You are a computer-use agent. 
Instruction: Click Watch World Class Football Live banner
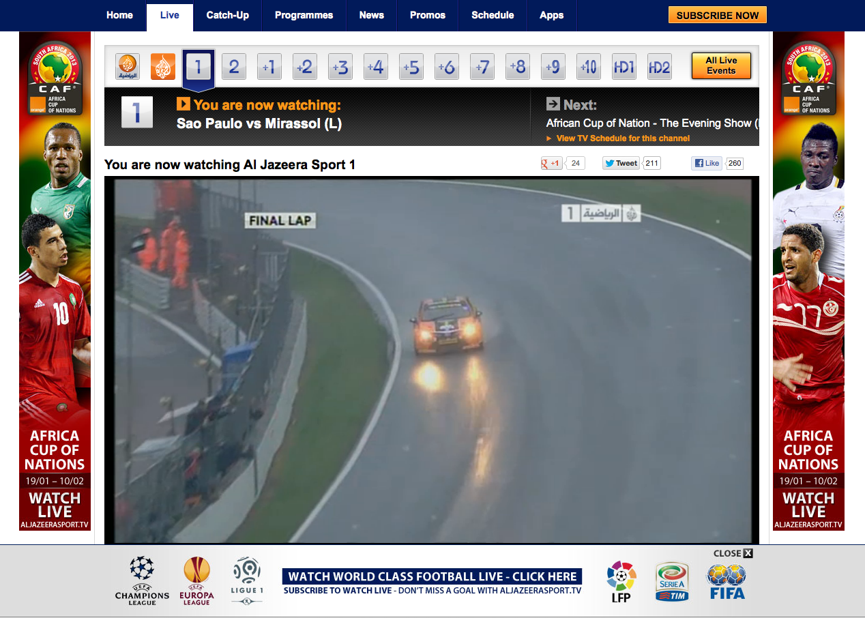[432, 576]
